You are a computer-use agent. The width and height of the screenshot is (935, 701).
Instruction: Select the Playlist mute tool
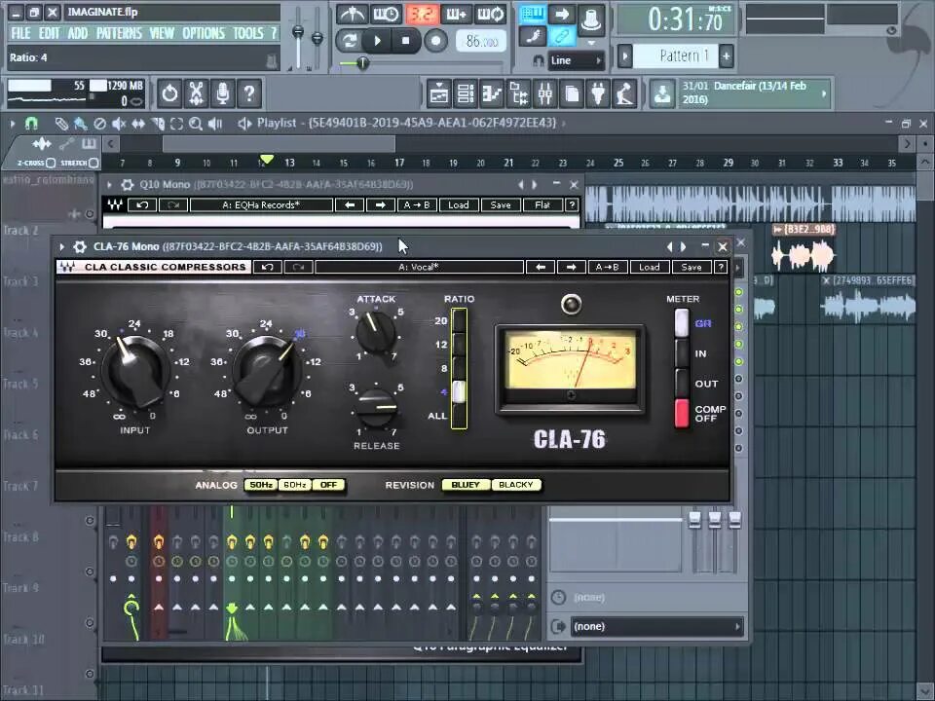click(119, 124)
